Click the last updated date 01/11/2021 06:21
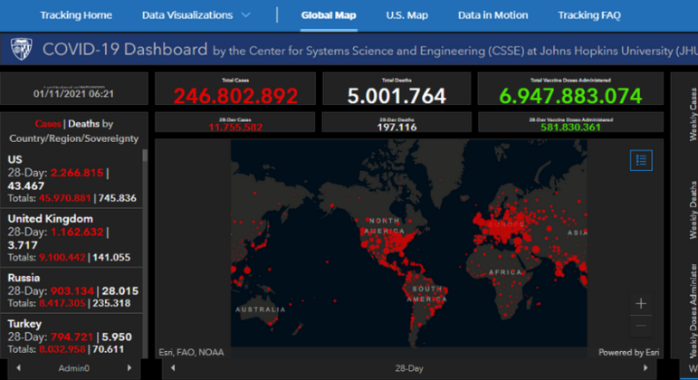The image size is (698, 380). [x=74, y=93]
